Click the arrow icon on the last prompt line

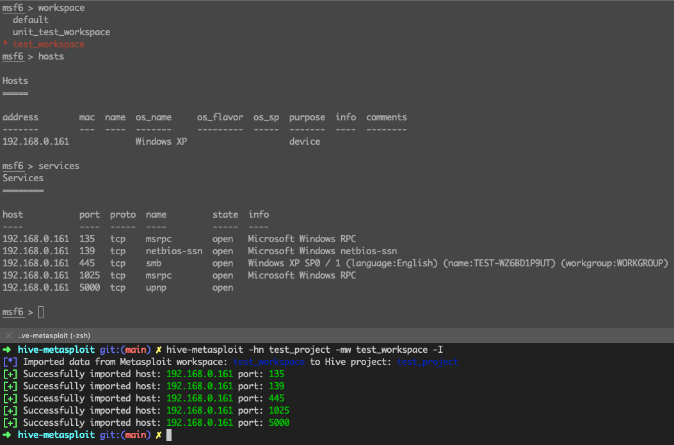[x=6, y=435]
